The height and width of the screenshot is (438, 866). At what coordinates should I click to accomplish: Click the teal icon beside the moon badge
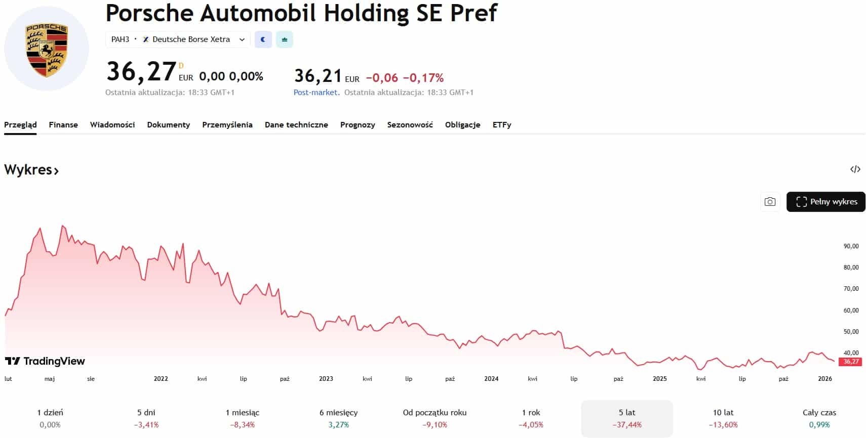pyautogui.click(x=285, y=39)
